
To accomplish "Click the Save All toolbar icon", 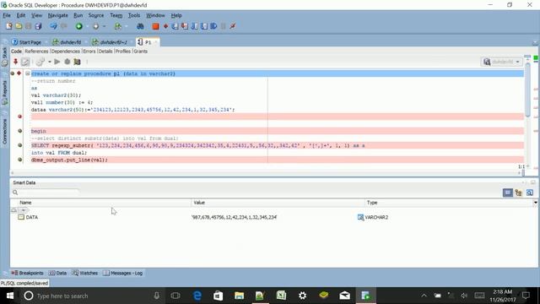I will coord(38,26).
